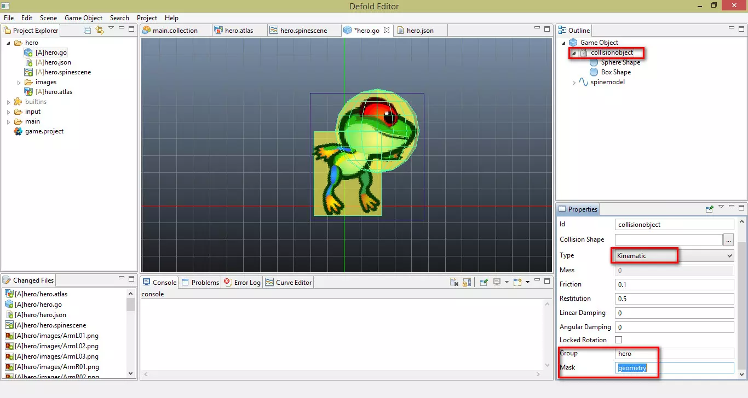Collapse the hero folder tree
Image resolution: width=748 pixels, height=398 pixels.
[x=8, y=43]
